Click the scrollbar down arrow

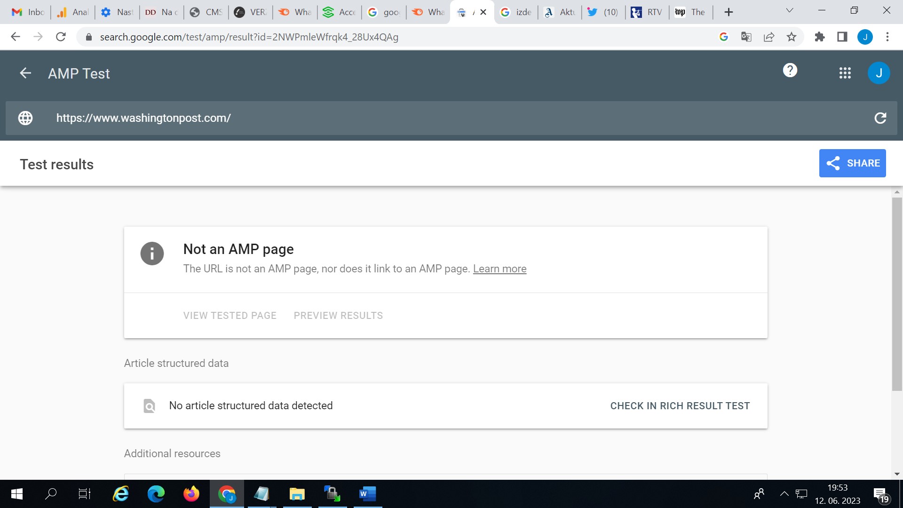[x=897, y=474]
